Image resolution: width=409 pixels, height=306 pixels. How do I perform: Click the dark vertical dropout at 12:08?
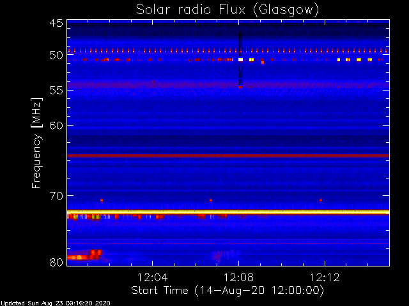click(240, 57)
